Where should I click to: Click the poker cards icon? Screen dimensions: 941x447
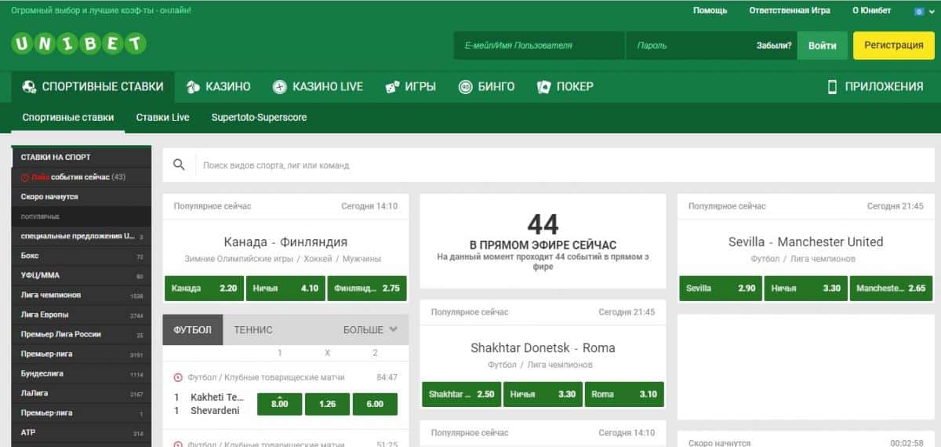(x=544, y=87)
